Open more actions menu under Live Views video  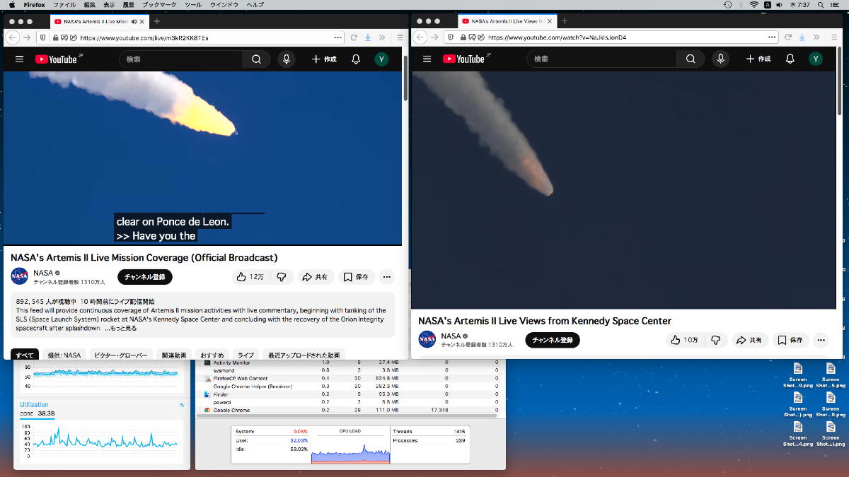(x=821, y=340)
